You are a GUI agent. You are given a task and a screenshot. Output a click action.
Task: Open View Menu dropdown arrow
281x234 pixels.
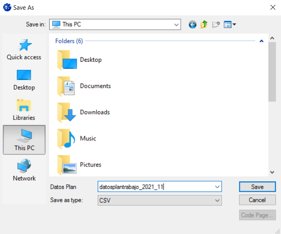click(x=234, y=25)
